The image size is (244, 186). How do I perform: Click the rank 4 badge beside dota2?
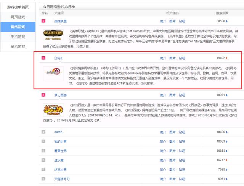tap(43, 132)
